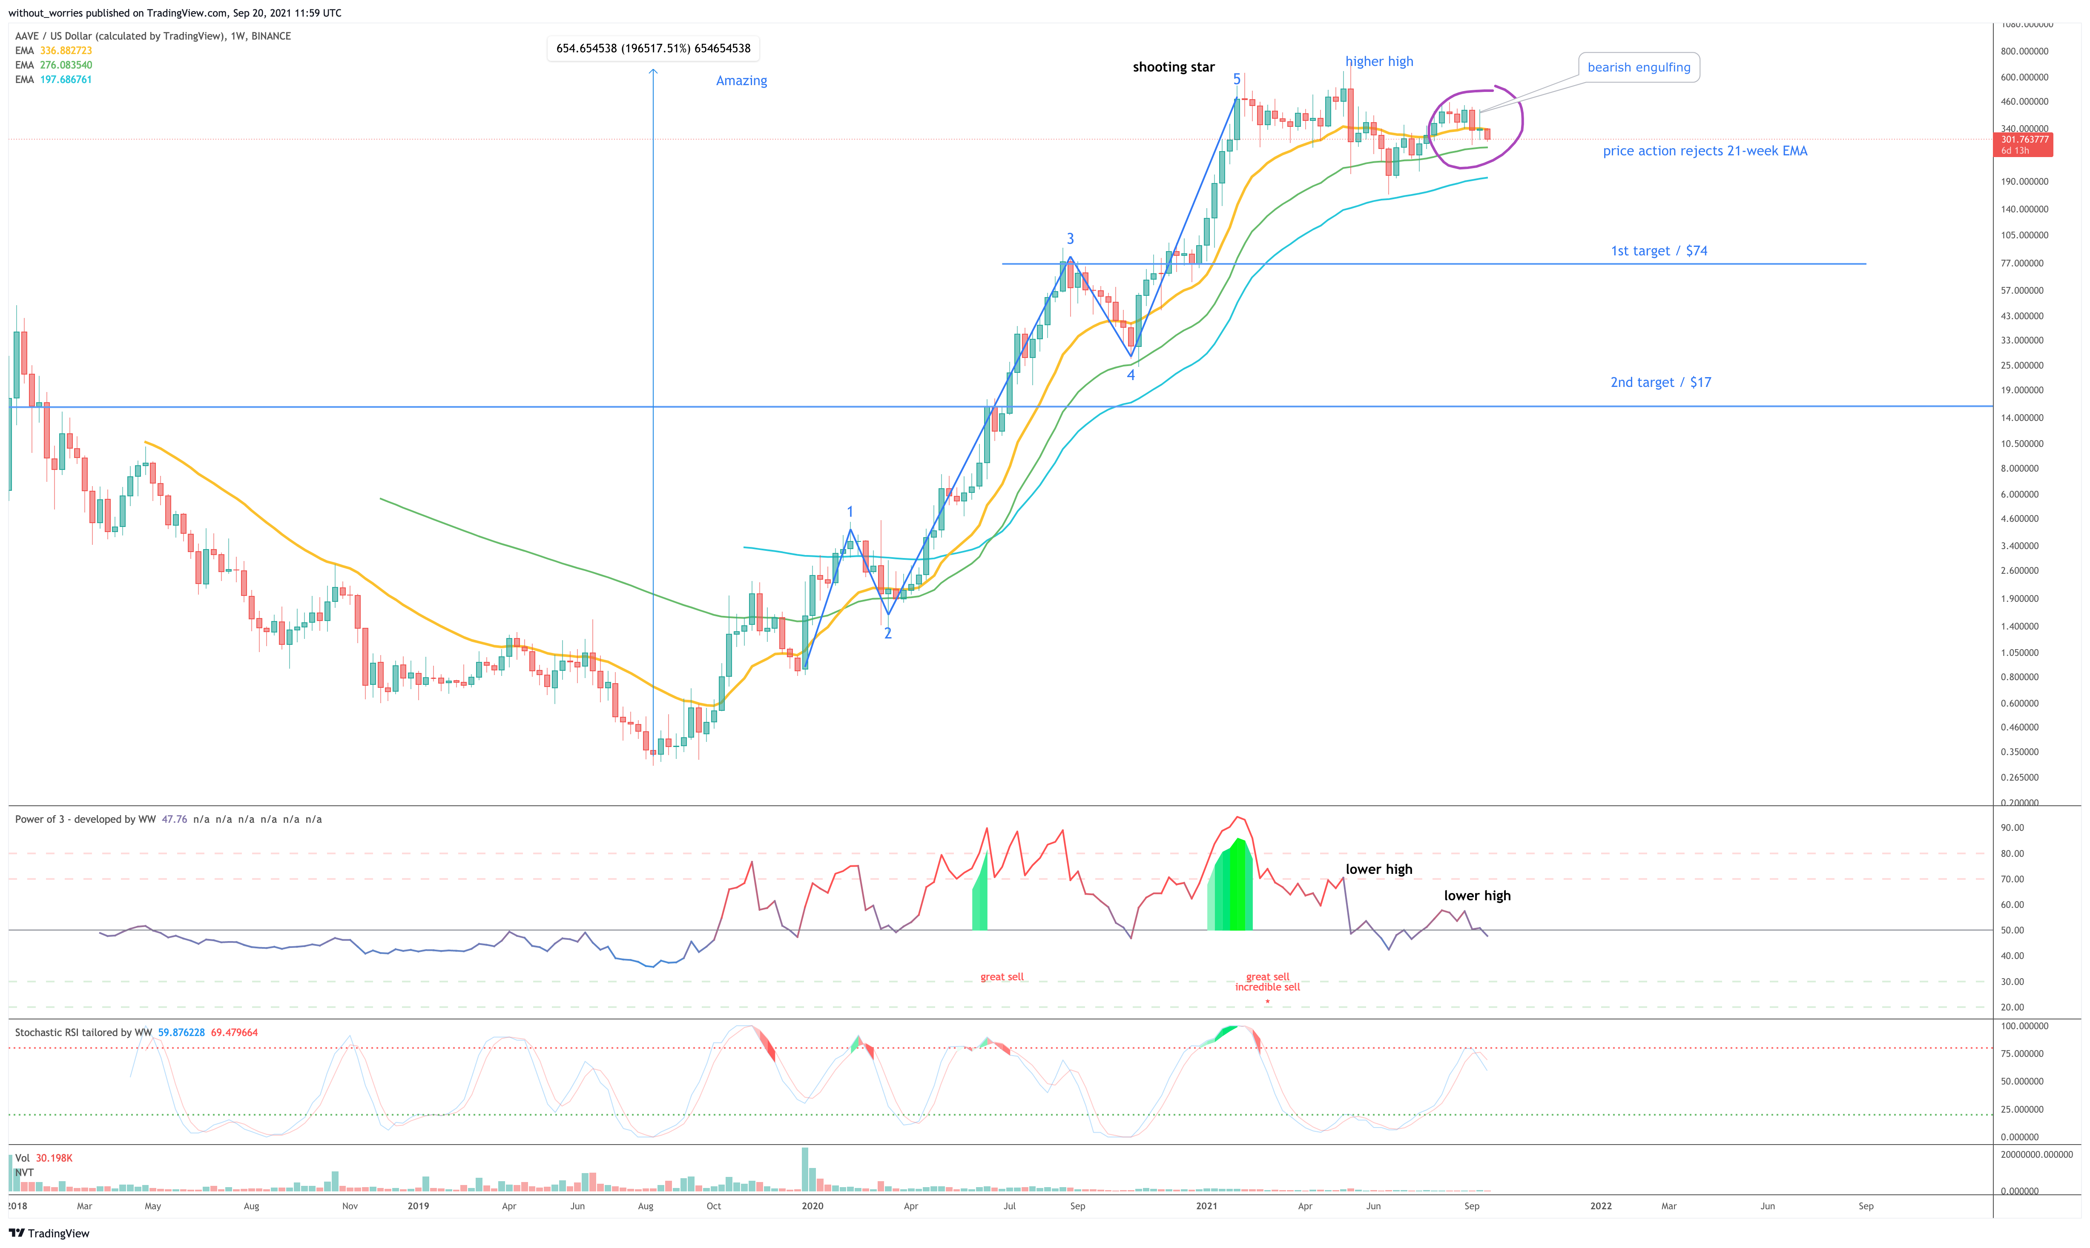Select the 654.654538 (196517.51%) measurement label
Image resolution: width=2090 pixels, height=1248 pixels.
[x=653, y=49]
